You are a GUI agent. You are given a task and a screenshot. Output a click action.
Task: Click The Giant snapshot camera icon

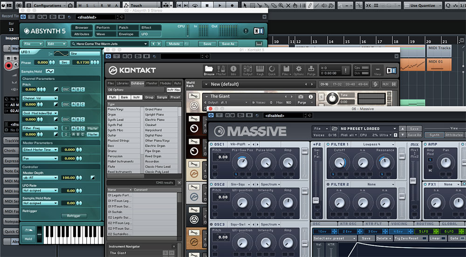(x=301, y=97)
